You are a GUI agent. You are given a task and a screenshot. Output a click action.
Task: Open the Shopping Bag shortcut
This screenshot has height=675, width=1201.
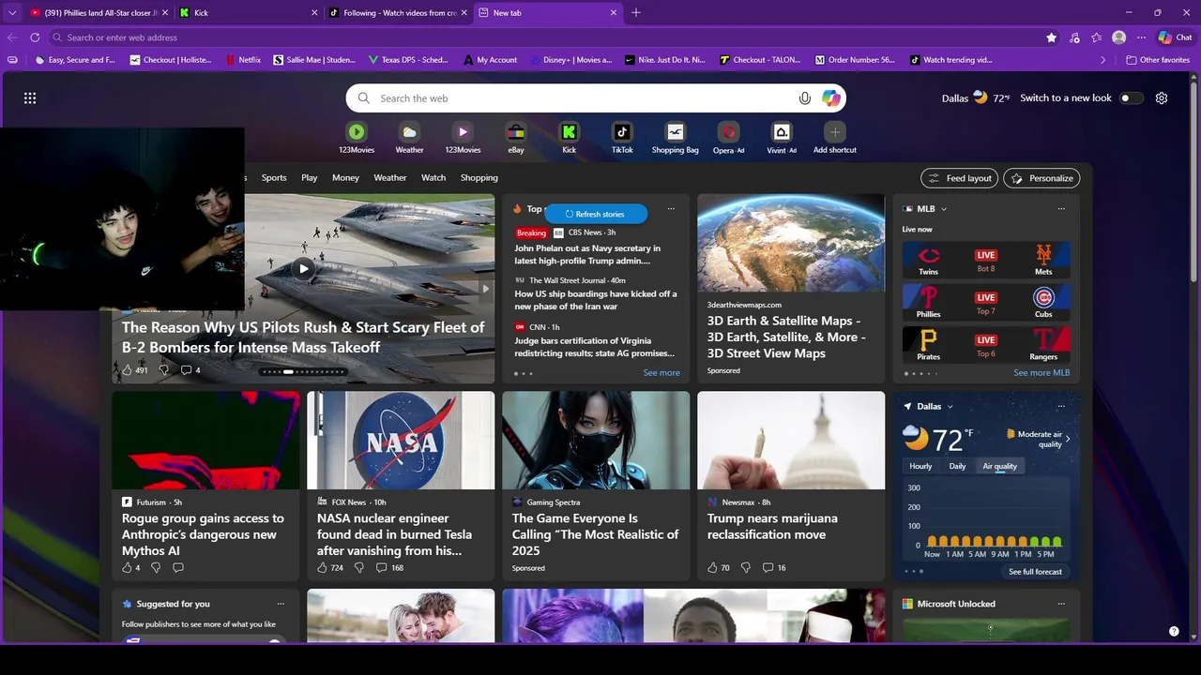[676, 138]
